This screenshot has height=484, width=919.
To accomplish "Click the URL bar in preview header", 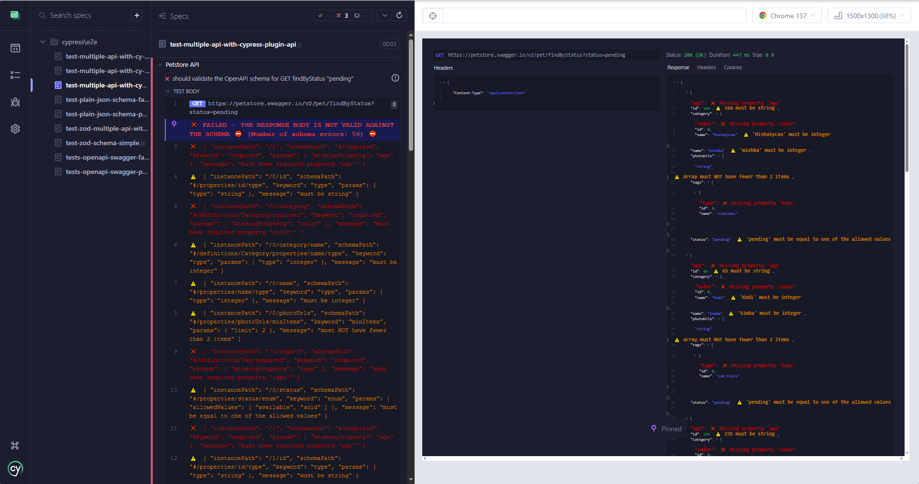I will (x=594, y=16).
